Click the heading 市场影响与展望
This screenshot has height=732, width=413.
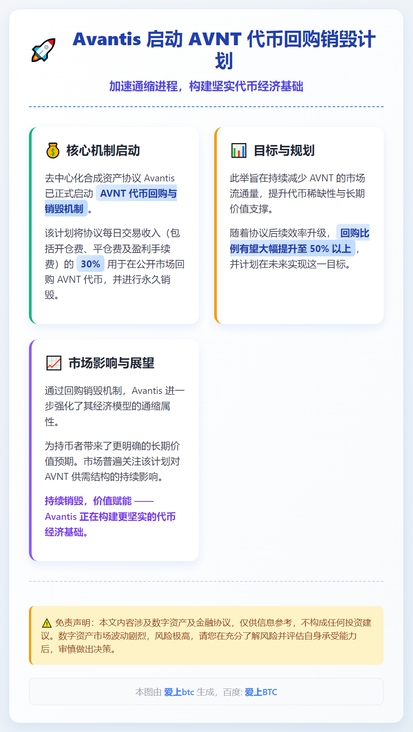coord(111,363)
